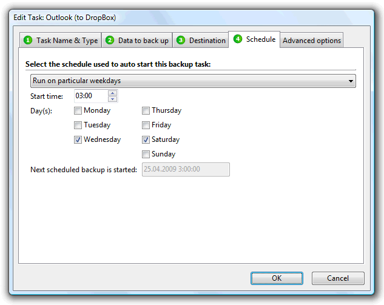Decrease start time with down arrow

(x=113, y=99)
